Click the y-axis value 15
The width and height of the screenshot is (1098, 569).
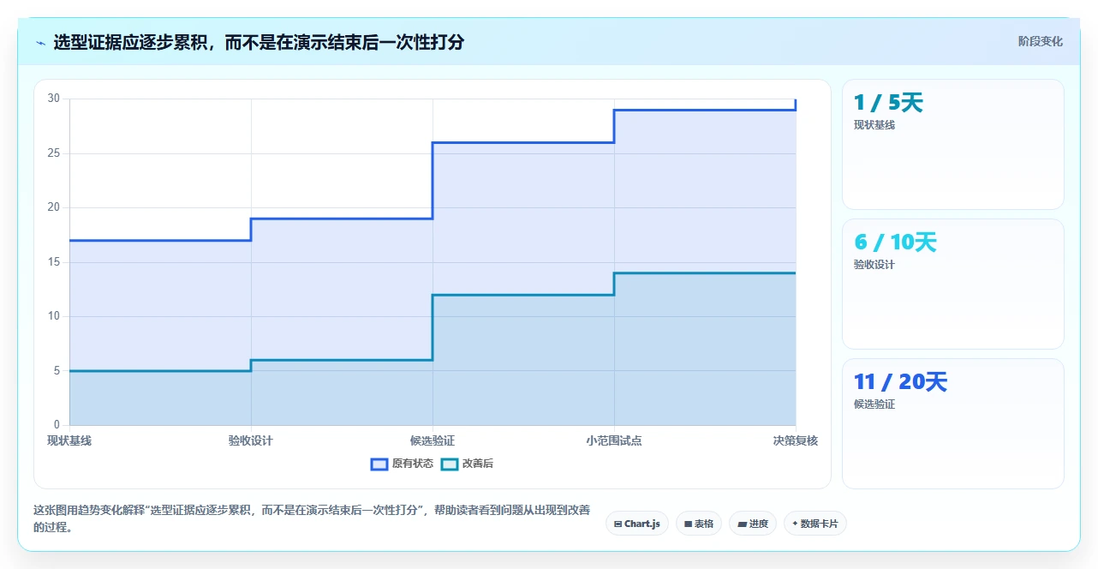pyautogui.click(x=54, y=262)
